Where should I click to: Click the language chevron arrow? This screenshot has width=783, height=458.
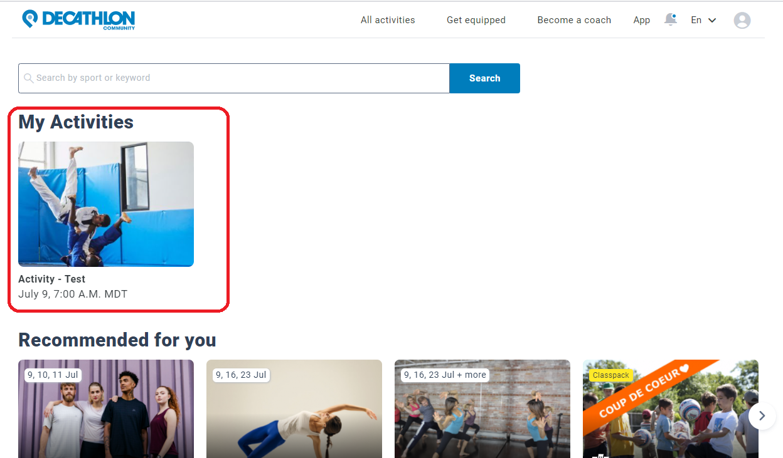click(712, 20)
